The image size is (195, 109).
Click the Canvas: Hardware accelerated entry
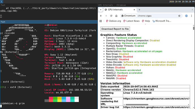(123, 38)
